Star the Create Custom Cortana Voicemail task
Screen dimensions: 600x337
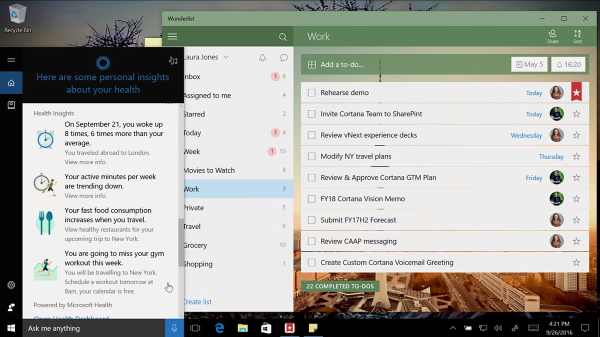(x=576, y=263)
